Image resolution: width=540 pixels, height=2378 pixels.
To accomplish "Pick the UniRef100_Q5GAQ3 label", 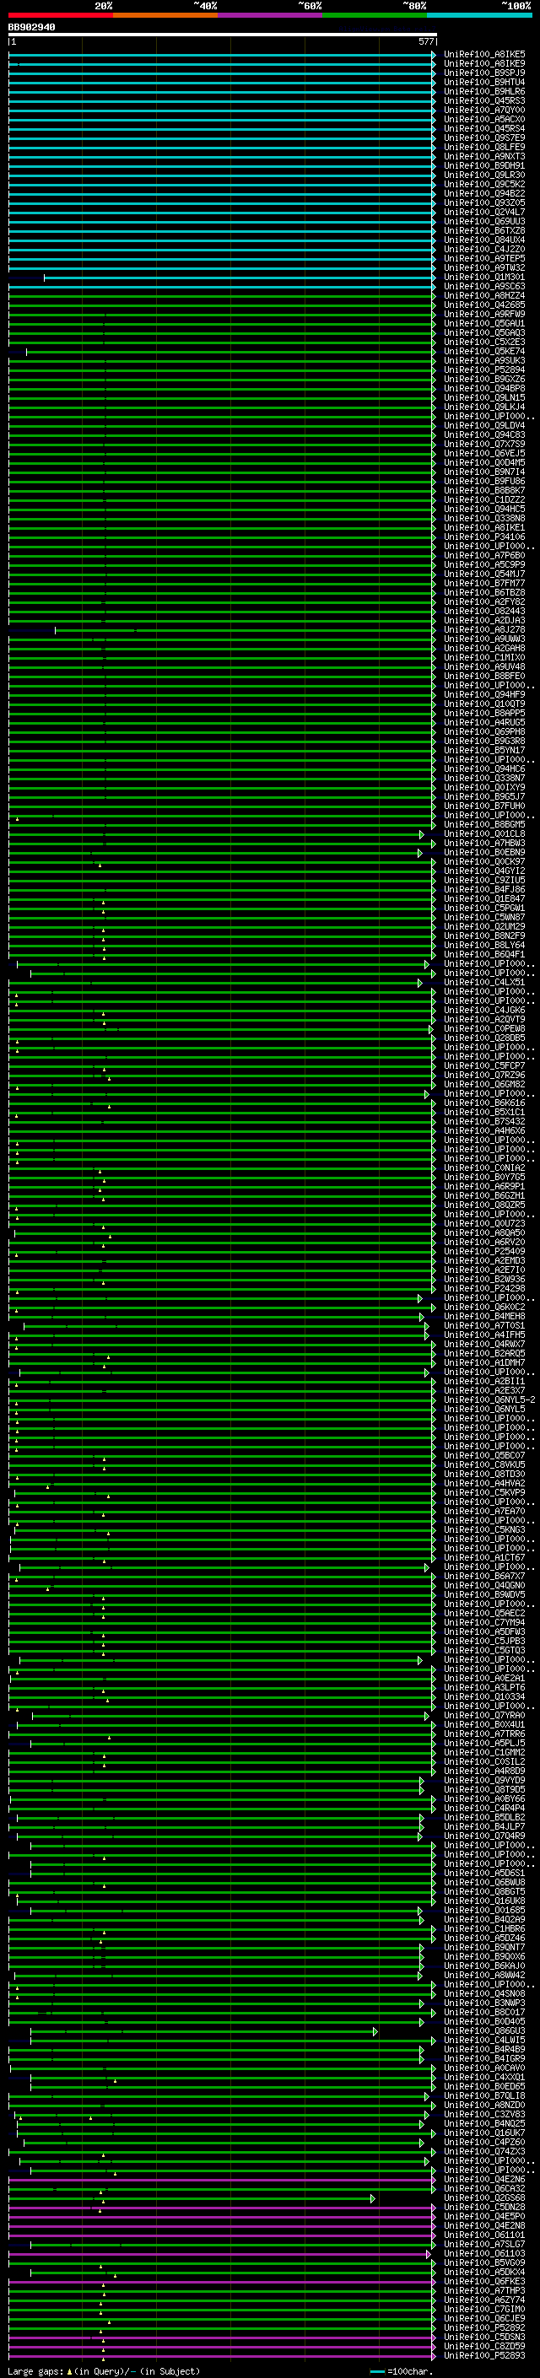I will click(x=484, y=332).
